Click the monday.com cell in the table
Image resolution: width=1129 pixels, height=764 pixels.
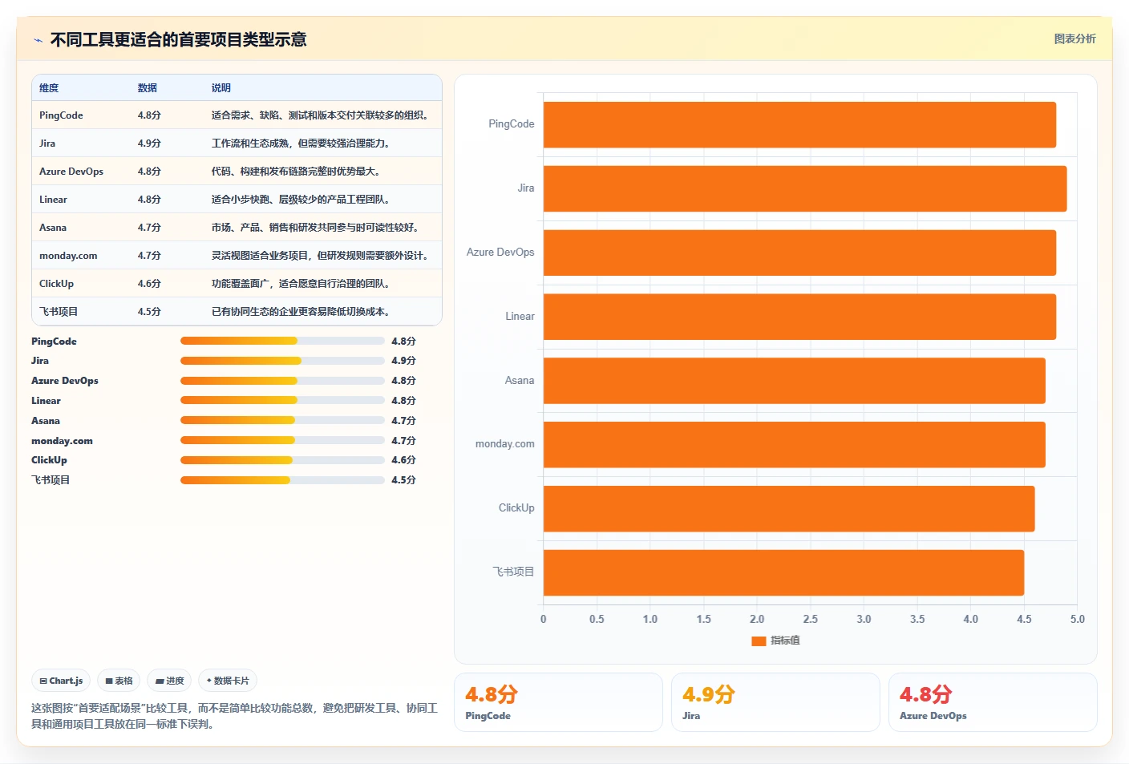[x=68, y=256]
